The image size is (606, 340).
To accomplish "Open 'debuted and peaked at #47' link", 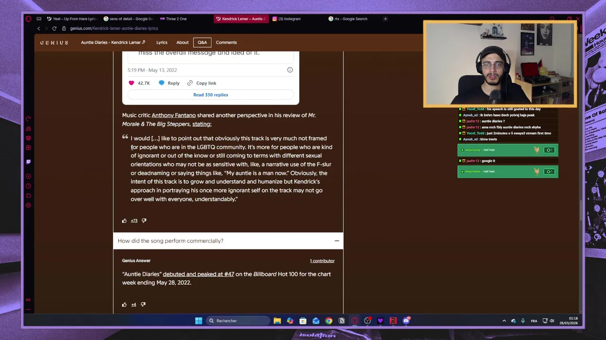I will coord(198,274).
